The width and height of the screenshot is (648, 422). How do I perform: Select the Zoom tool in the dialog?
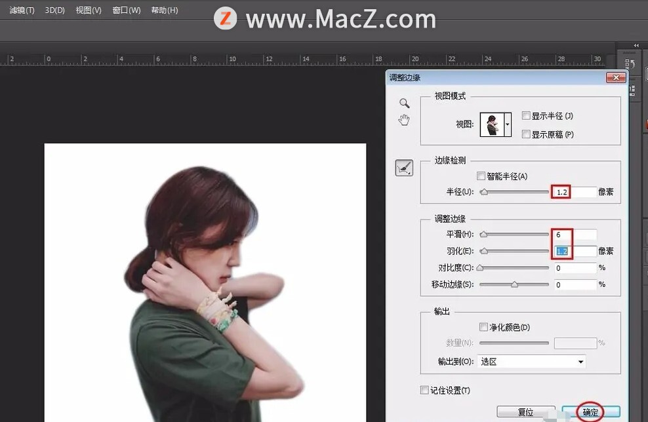[x=404, y=103]
